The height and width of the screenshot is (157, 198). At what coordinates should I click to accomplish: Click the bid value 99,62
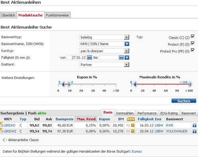click(x=35, y=125)
